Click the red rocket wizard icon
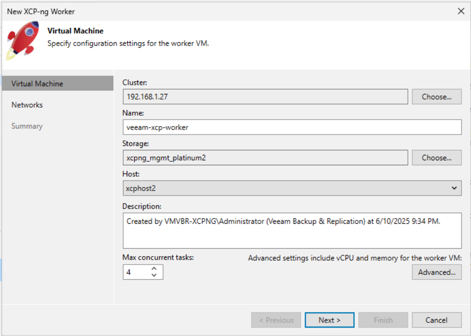This screenshot has height=336, width=471. (22, 40)
